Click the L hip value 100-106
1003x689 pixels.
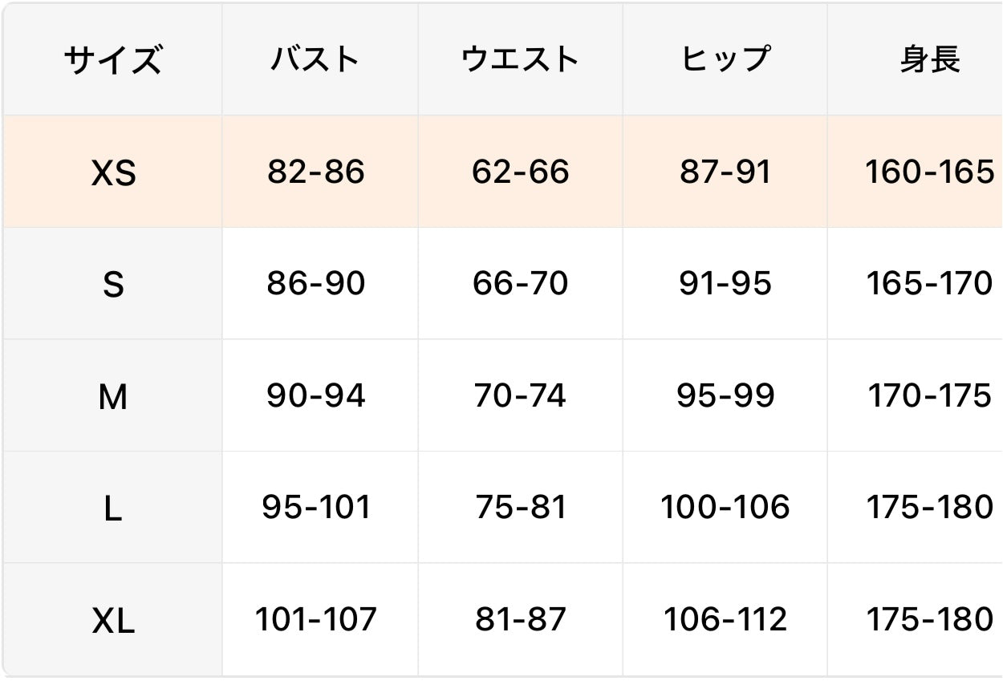pos(725,507)
